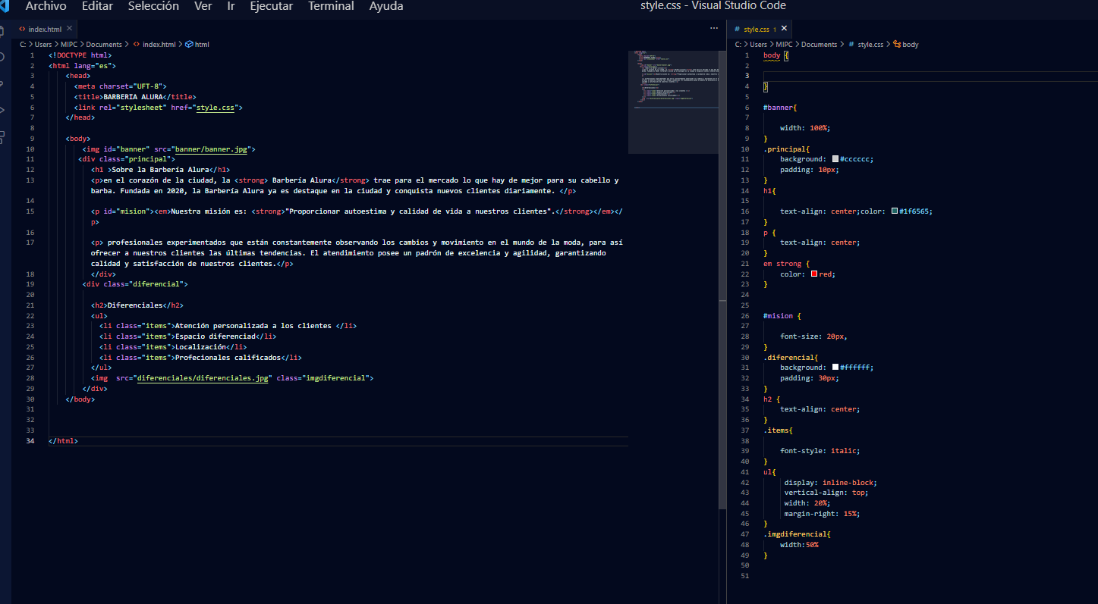The width and height of the screenshot is (1098, 604).
Task: Click the CSS hash icon on style.css tab
Action: click(x=737, y=29)
